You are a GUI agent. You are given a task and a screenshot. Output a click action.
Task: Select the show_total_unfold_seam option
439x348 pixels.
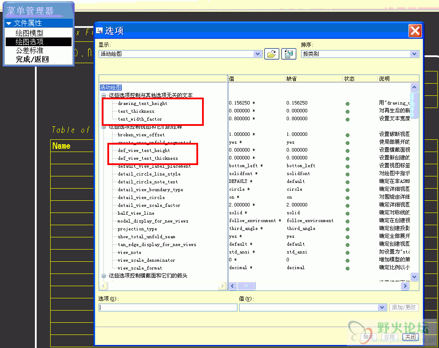pos(147,237)
